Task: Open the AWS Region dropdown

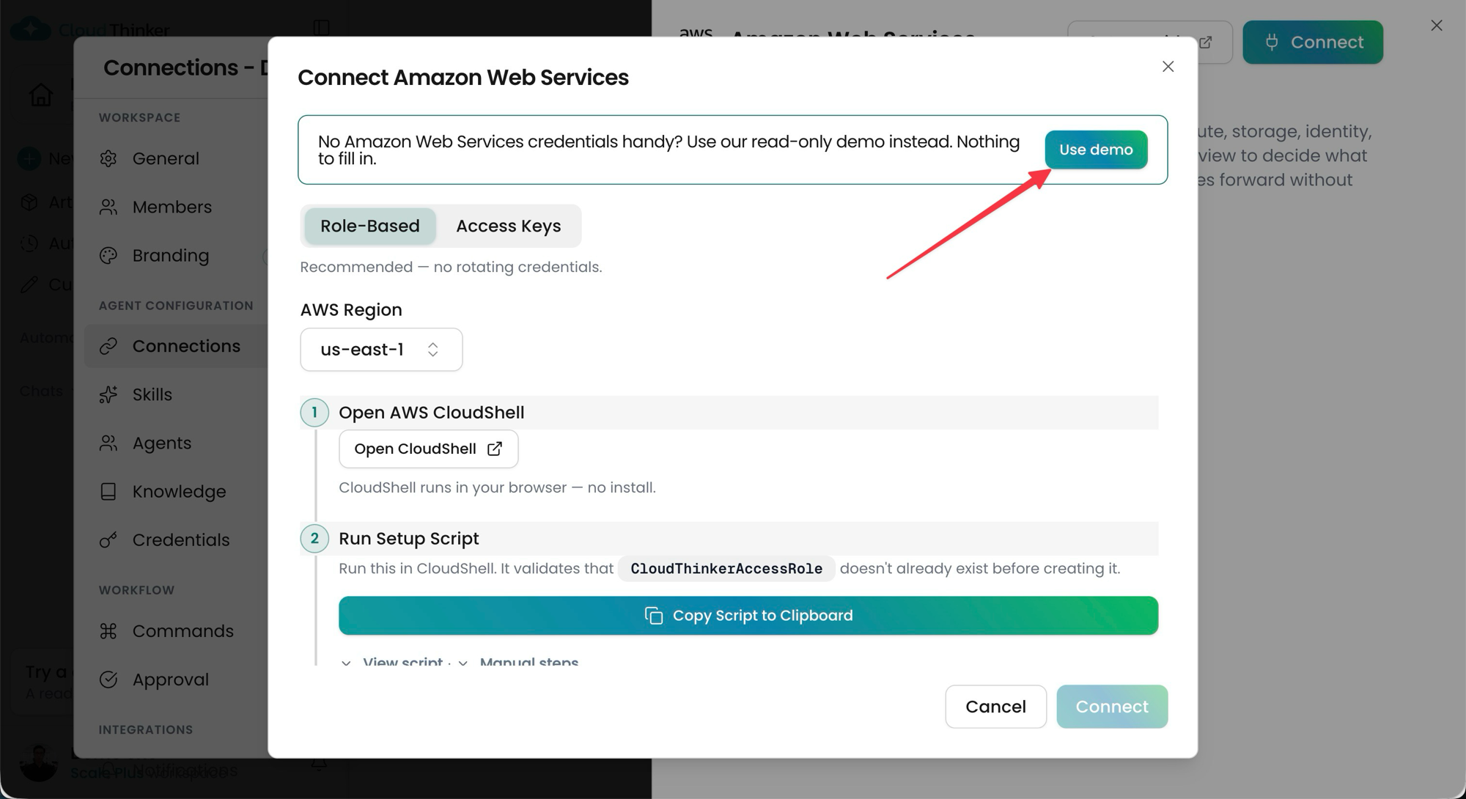Action: [x=381, y=350]
